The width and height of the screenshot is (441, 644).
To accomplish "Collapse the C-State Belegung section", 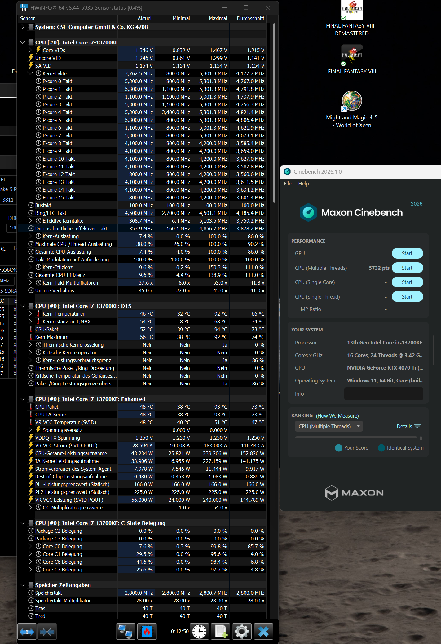I will (22, 523).
